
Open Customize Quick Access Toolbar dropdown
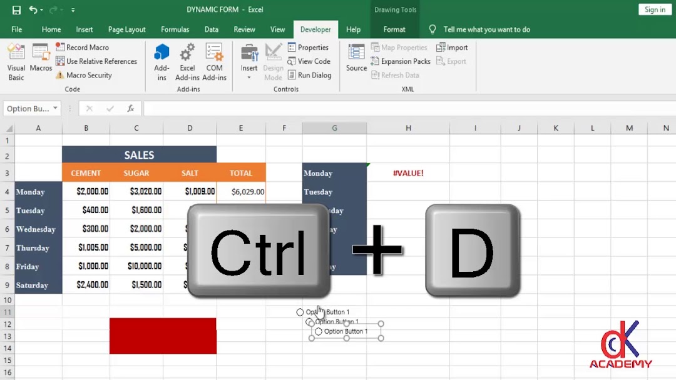73,10
